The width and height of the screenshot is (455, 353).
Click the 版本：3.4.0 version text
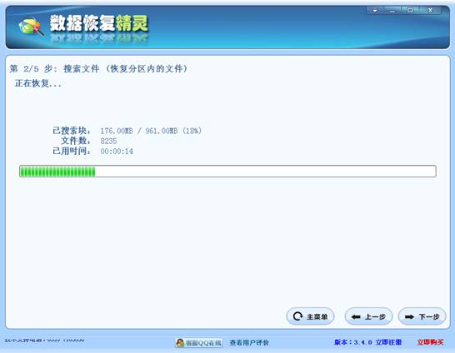click(353, 342)
